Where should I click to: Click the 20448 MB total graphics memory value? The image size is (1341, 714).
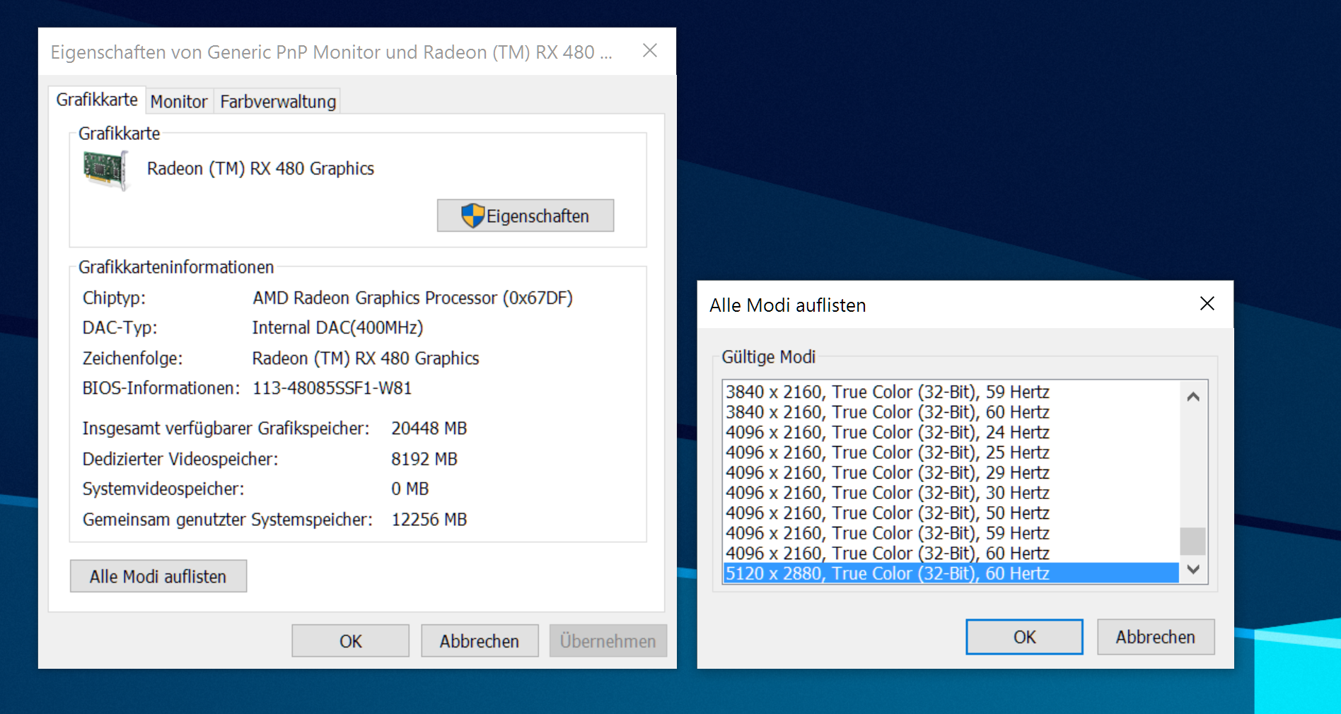pos(429,428)
